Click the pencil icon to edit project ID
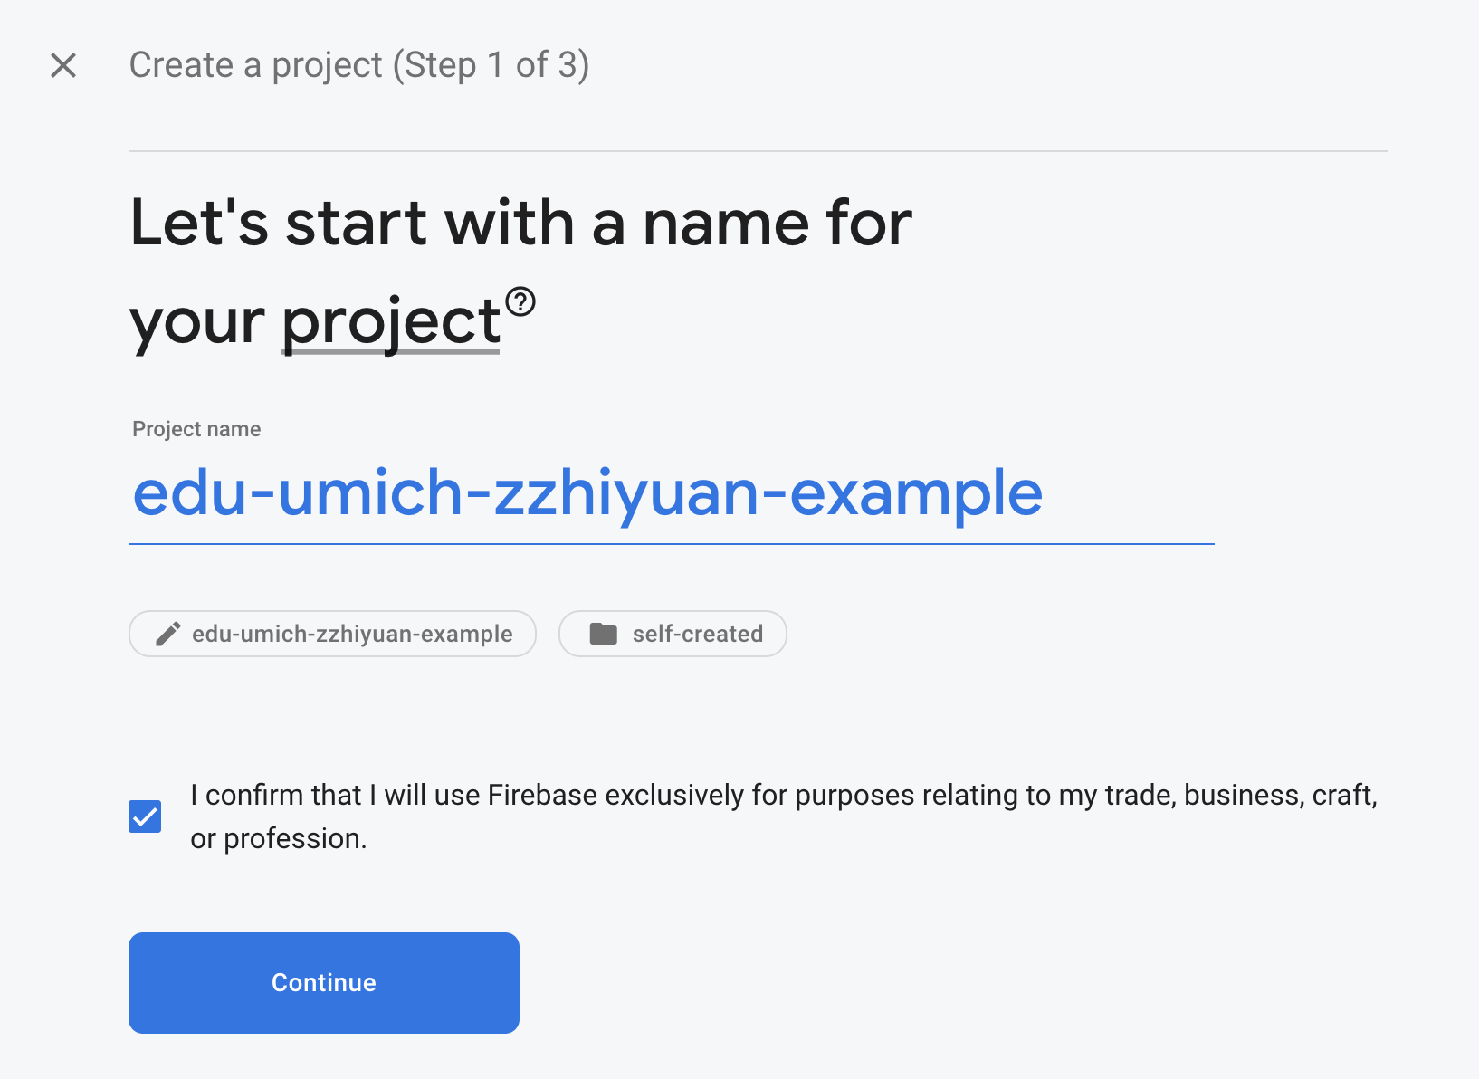 click(167, 634)
